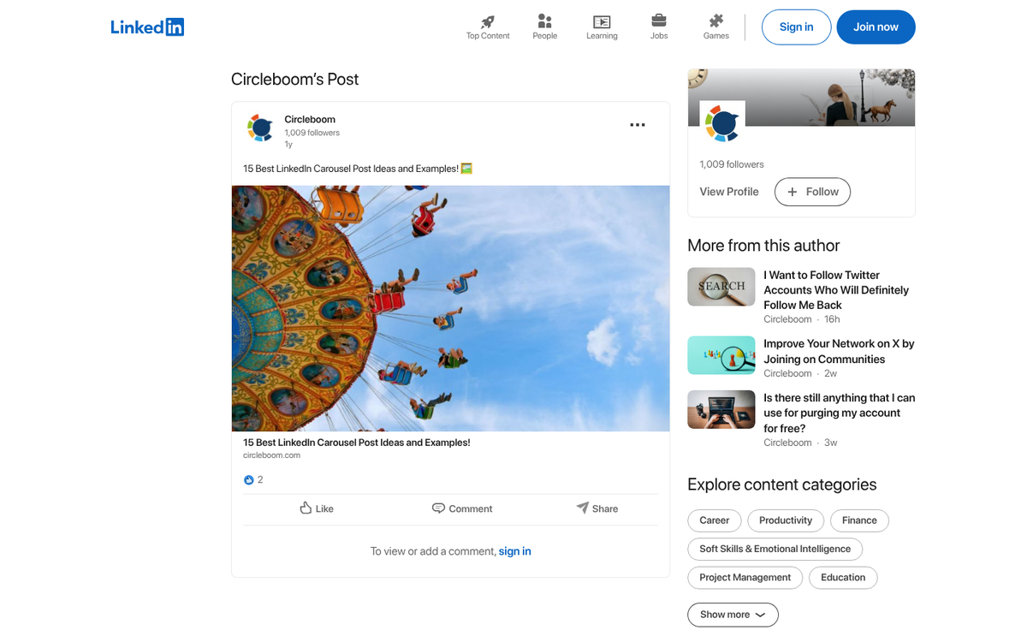Image resolution: width=1027 pixels, height=642 pixels.
Task: Click the Join now button
Action: click(x=876, y=27)
